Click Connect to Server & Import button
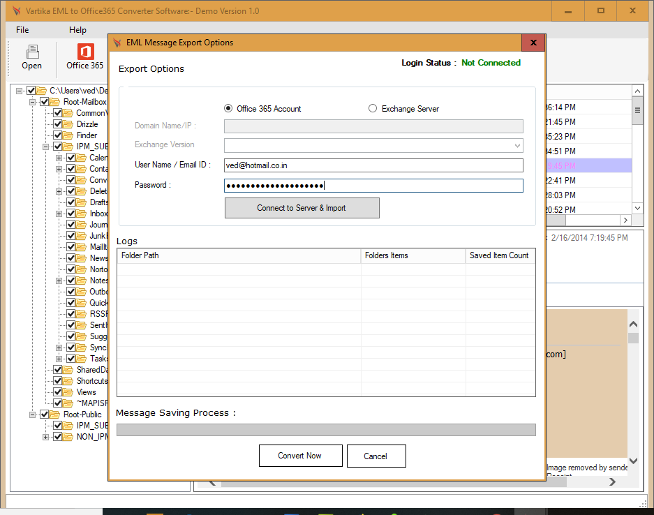Viewport: 654px width, 515px height. (x=302, y=208)
